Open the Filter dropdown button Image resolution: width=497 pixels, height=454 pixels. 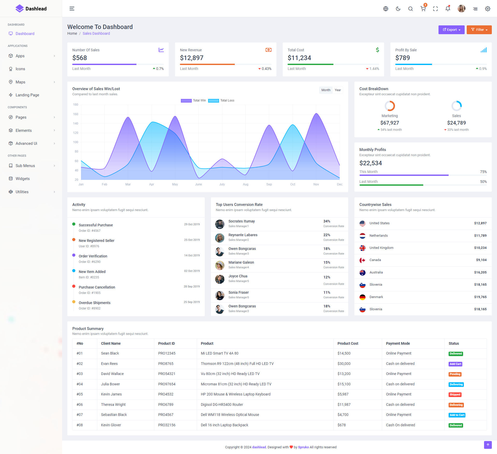tap(479, 30)
